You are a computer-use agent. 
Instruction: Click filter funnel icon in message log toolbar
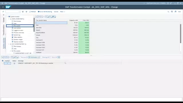pos(12,57)
